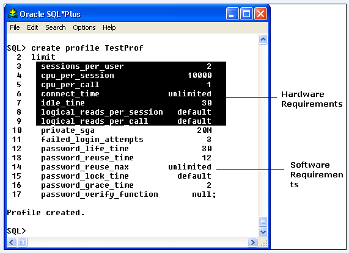Click 'sessions_per_user' in the listing
This screenshot has height=253, width=349.
tap(83, 66)
